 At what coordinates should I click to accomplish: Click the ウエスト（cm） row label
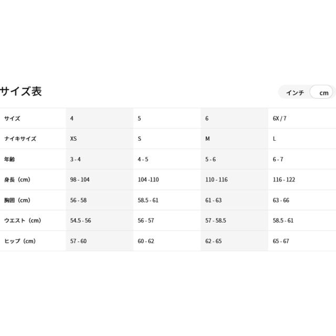23,220
